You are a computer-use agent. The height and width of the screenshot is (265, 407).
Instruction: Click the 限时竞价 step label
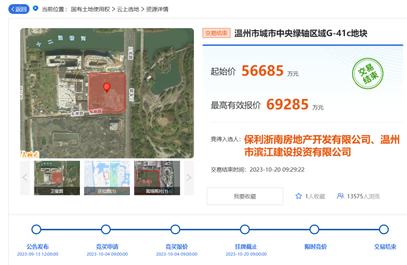click(316, 247)
